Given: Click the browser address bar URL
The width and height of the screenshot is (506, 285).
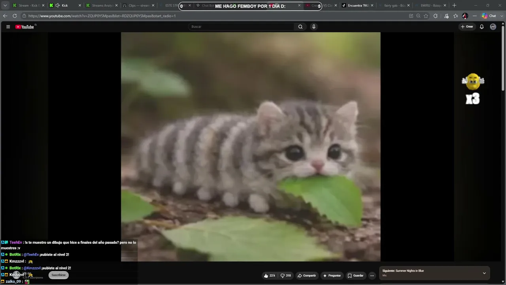Looking at the screenshot, I should (x=102, y=16).
